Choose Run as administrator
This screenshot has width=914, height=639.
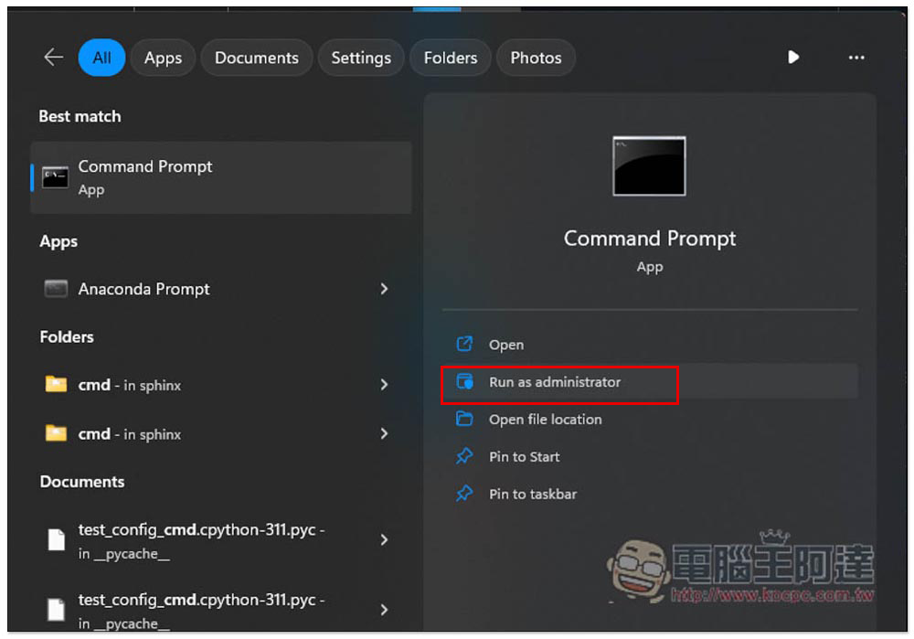(x=650, y=382)
